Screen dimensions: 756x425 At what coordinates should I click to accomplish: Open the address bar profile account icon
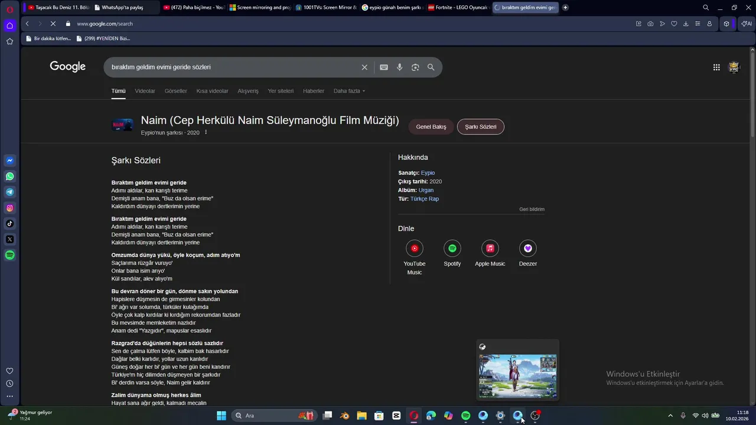pyautogui.click(x=709, y=24)
